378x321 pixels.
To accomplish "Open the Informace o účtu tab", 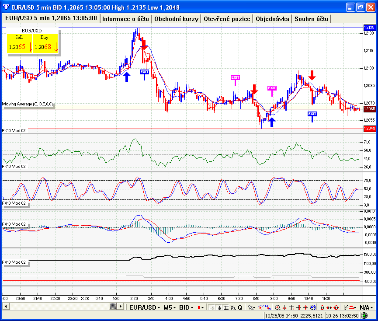I will [125, 19].
